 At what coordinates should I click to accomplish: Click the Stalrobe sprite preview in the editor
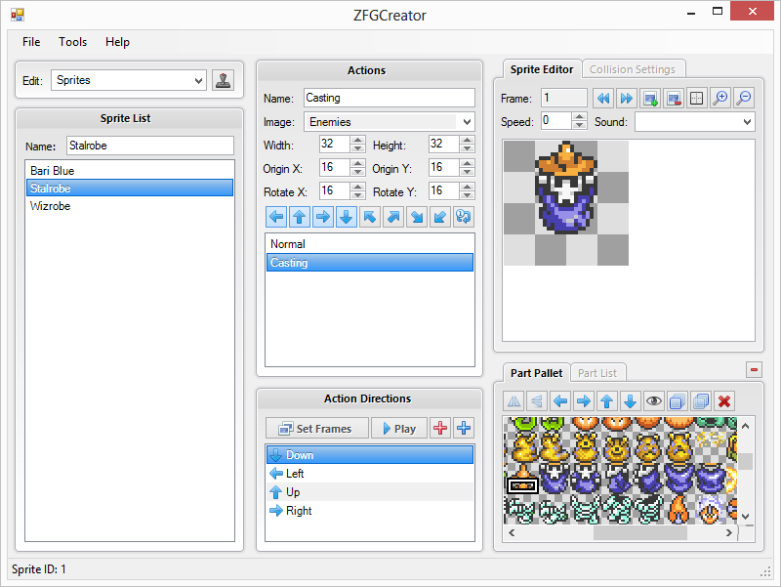coord(566,189)
